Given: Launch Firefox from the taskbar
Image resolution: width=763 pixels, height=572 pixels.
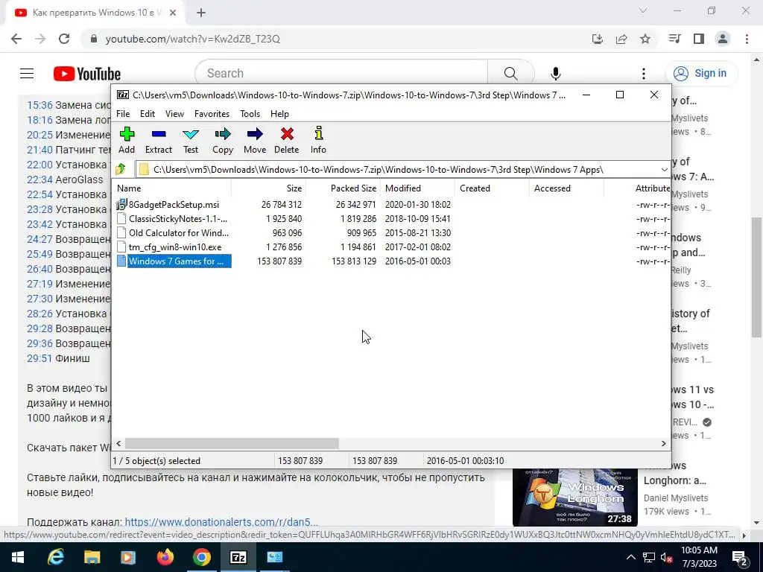Looking at the screenshot, I should (165, 557).
